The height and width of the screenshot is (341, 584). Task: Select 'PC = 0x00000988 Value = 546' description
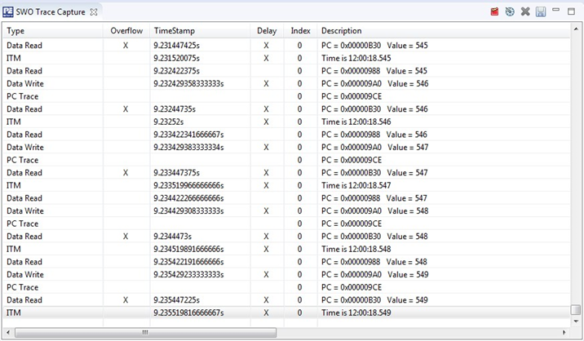click(x=374, y=135)
